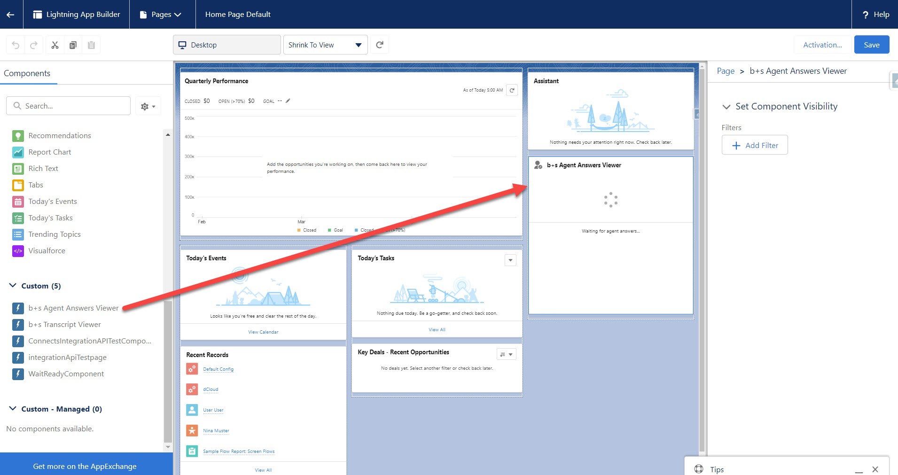The image size is (898, 475).
Task: Click the Rich Text component icon
Action: point(18,169)
